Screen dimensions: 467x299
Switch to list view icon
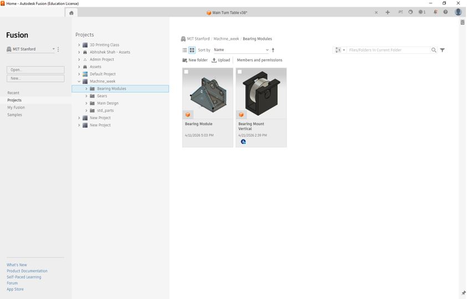coord(184,50)
